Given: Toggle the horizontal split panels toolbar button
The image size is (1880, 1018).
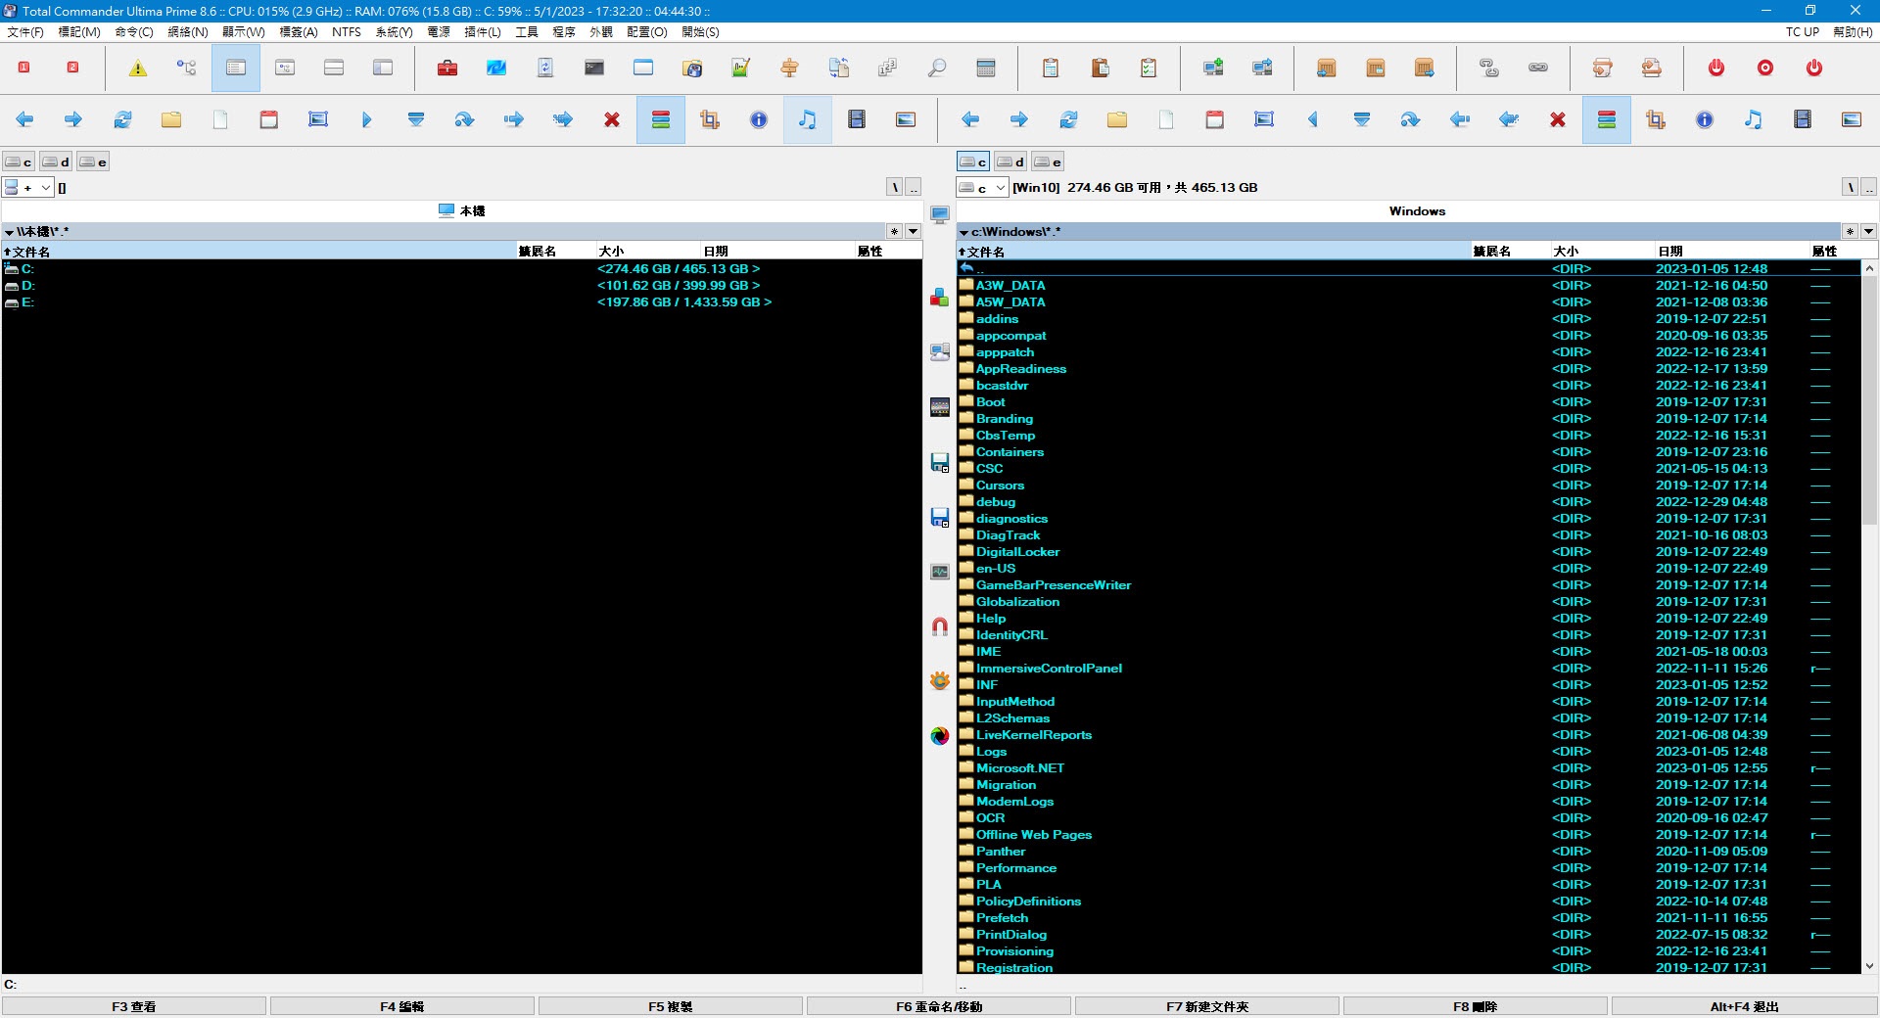Looking at the screenshot, I should point(334,68).
